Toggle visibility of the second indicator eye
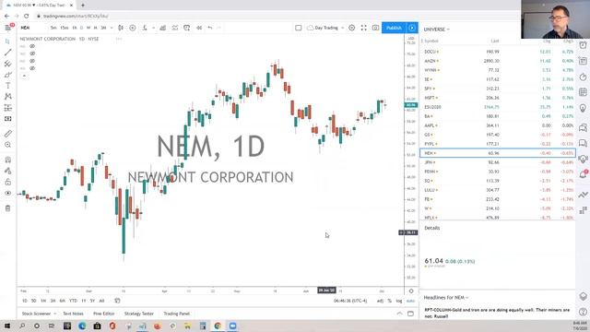Screen dimensions: 590x332 pos(32,53)
